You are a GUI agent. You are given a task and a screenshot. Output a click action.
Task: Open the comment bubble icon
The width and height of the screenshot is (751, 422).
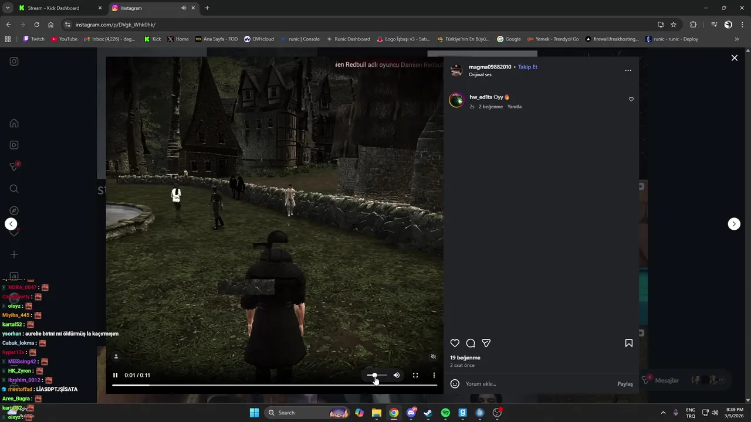point(471,343)
